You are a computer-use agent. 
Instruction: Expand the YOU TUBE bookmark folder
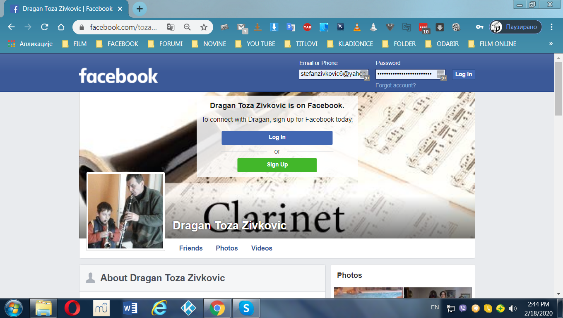(255, 43)
